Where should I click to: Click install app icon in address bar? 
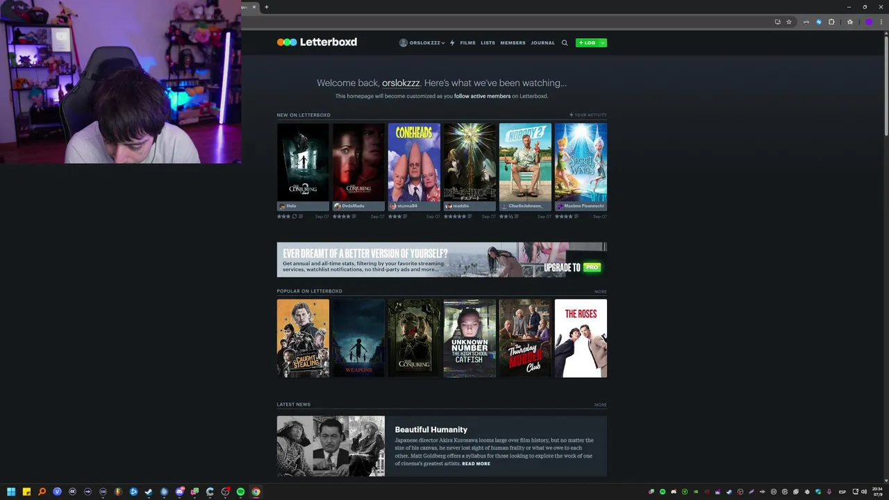click(x=778, y=22)
